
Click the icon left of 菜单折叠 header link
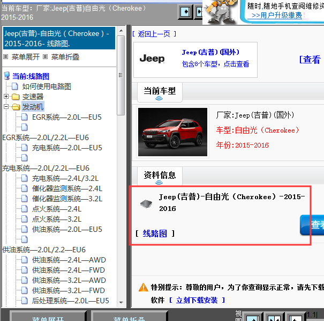click(45, 57)
